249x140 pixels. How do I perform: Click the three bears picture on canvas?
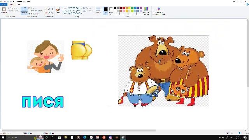pyautogui.click(x=163, y=71)
